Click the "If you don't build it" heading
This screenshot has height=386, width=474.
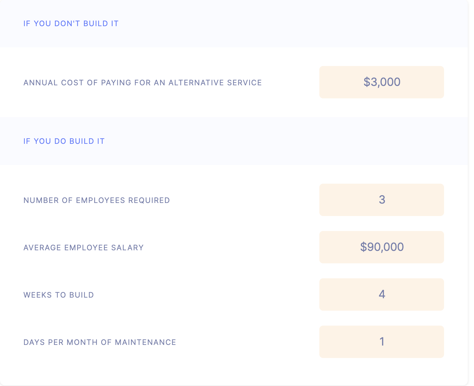pyautogui.click(x=71, y=24)
